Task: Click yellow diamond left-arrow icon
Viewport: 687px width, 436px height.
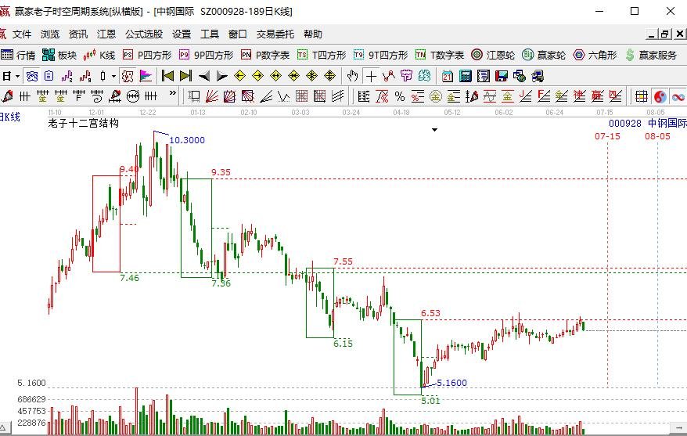Action: coord(239,76)
